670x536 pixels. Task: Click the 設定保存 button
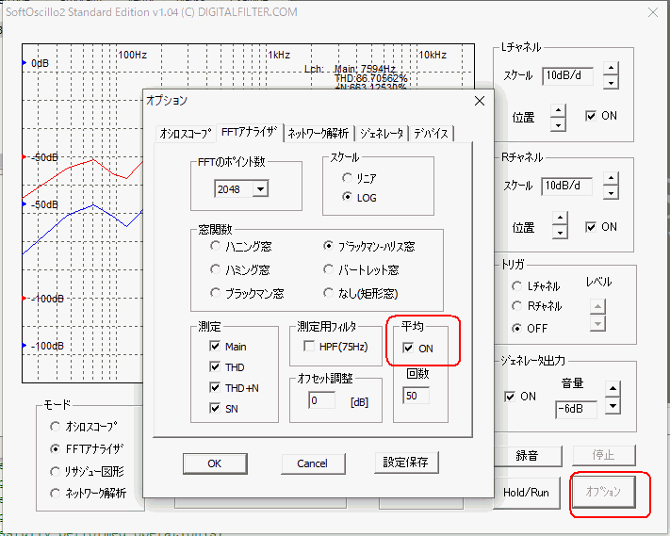click(406, 463)
